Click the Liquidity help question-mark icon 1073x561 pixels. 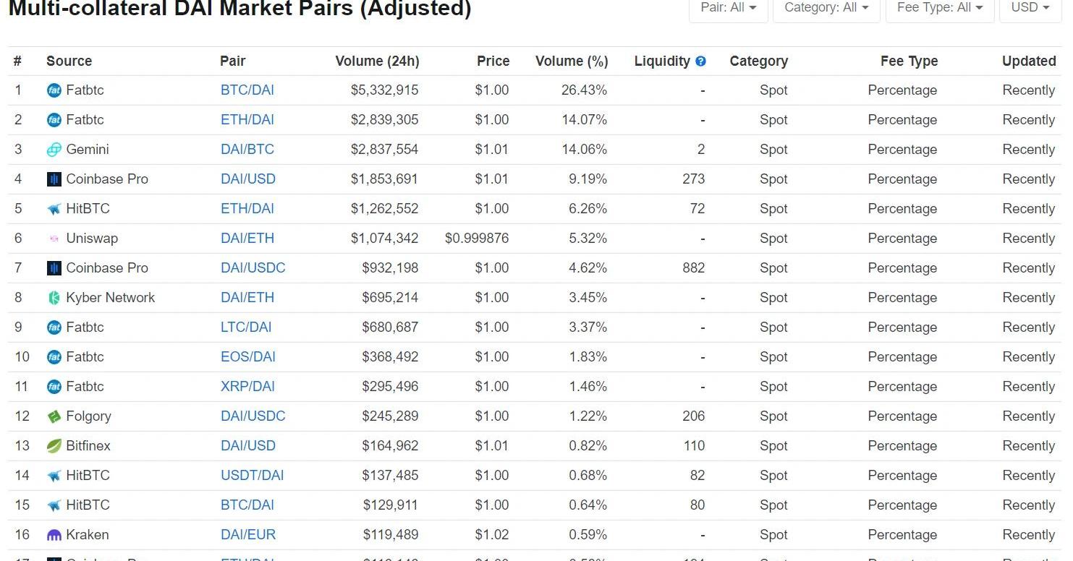(700, 61)
